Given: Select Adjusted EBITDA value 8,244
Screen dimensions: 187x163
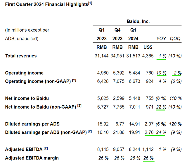Looking at the screenshot, I should pyautogui.click(x=134, y=150).
